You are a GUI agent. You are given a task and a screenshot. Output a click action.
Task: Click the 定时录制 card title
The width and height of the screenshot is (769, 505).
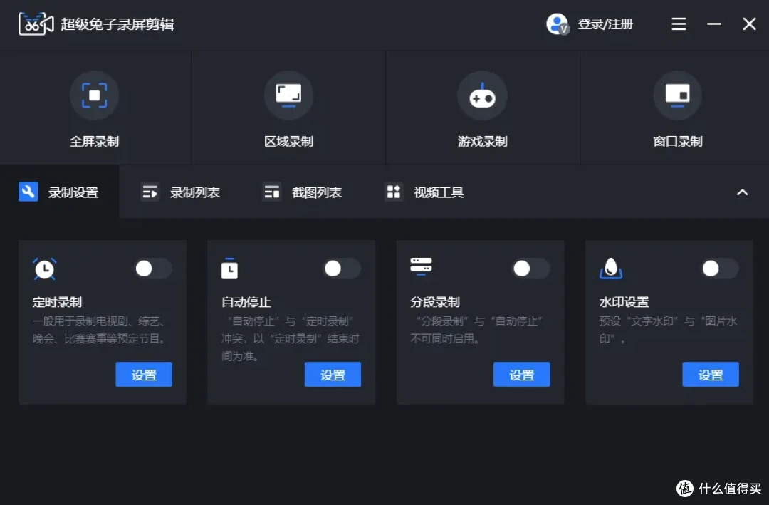pyautogui.click(x=57, y=302)
